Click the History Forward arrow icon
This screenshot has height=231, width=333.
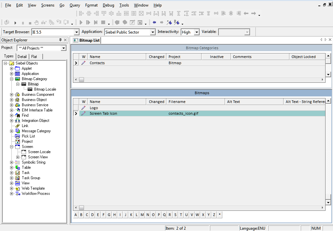pos(161,22)
